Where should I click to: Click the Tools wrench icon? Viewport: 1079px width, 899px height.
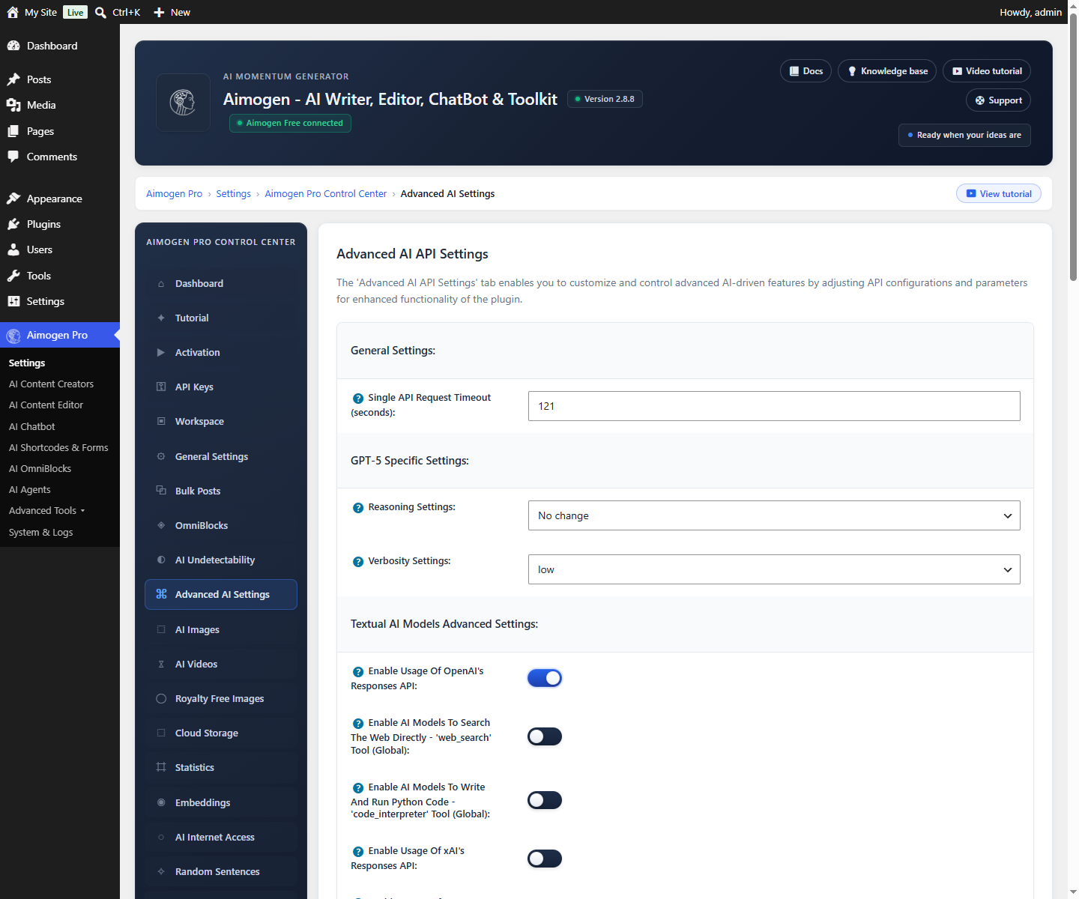[x=13, y=276]
